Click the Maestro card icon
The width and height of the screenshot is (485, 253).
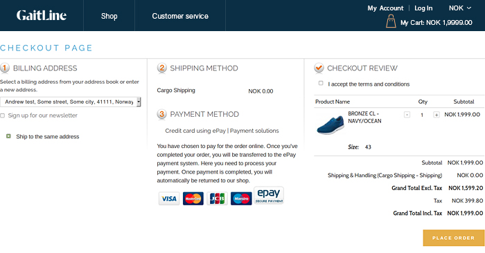click(x=241, y=198)
